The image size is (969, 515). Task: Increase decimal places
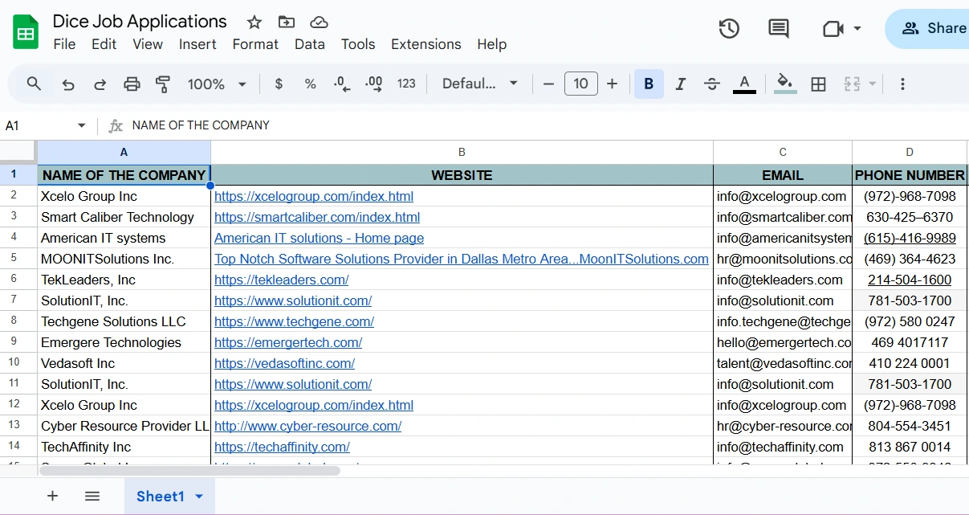tap(373, 84)
